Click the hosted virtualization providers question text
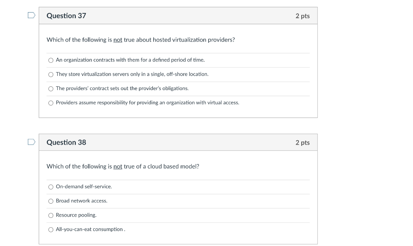 pyautogui.click(x=141, y=40)
